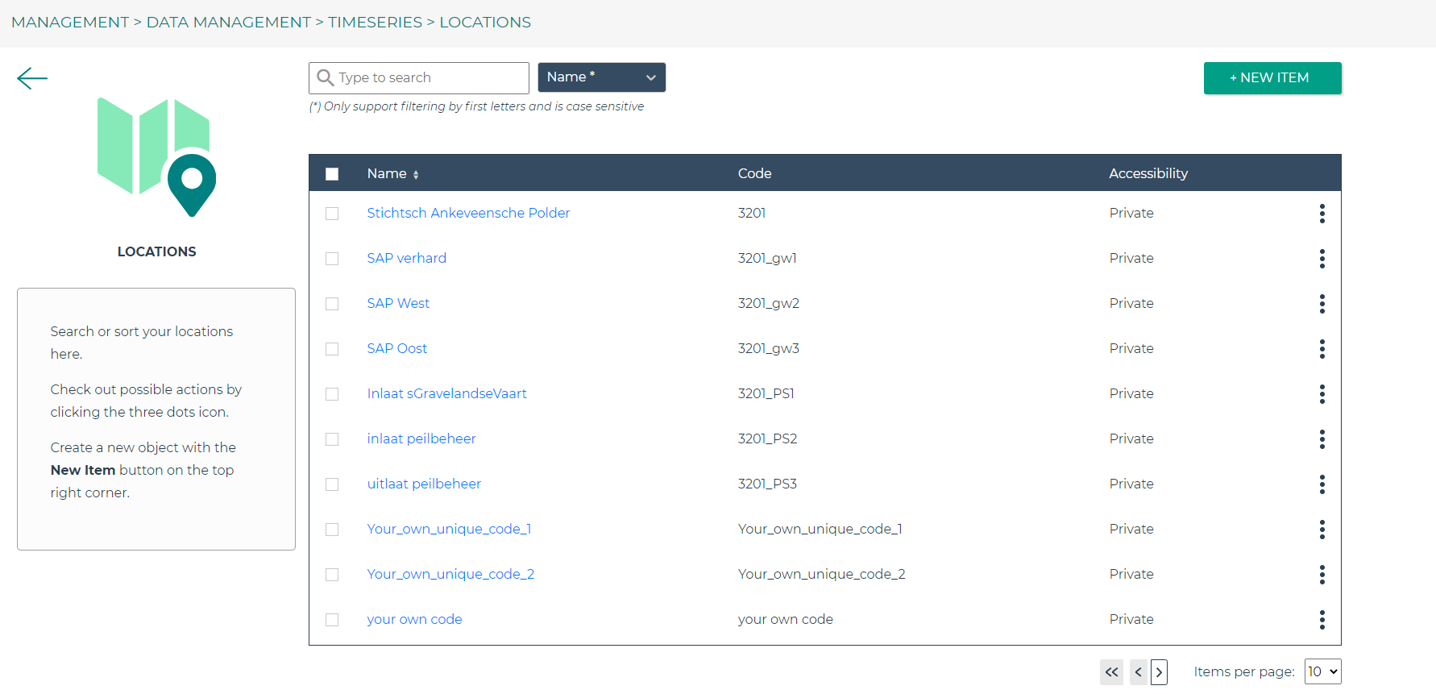
Task: Click code cell 3201_PS3
Action: 767,484
